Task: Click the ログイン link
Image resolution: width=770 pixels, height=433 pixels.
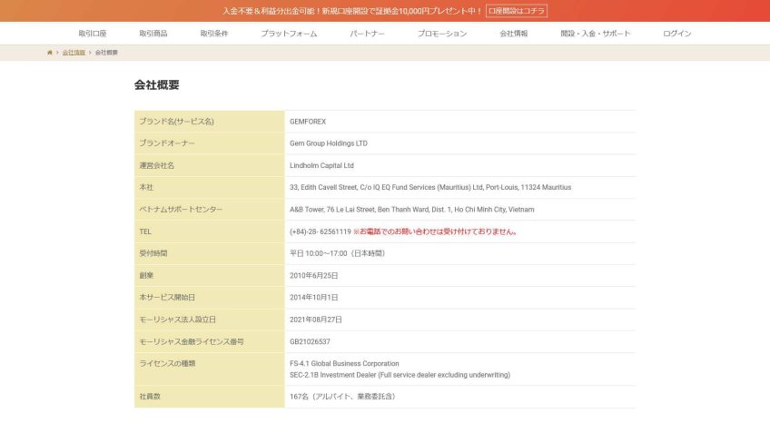Action: (676, 34)
